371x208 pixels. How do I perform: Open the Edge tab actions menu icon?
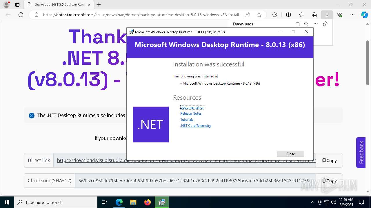[17, 5]
